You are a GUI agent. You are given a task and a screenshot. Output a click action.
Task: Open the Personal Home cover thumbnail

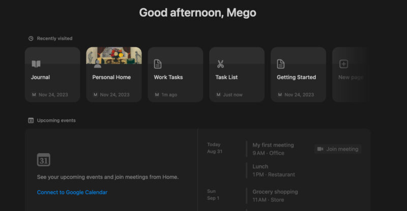click(x=114, y=55)
